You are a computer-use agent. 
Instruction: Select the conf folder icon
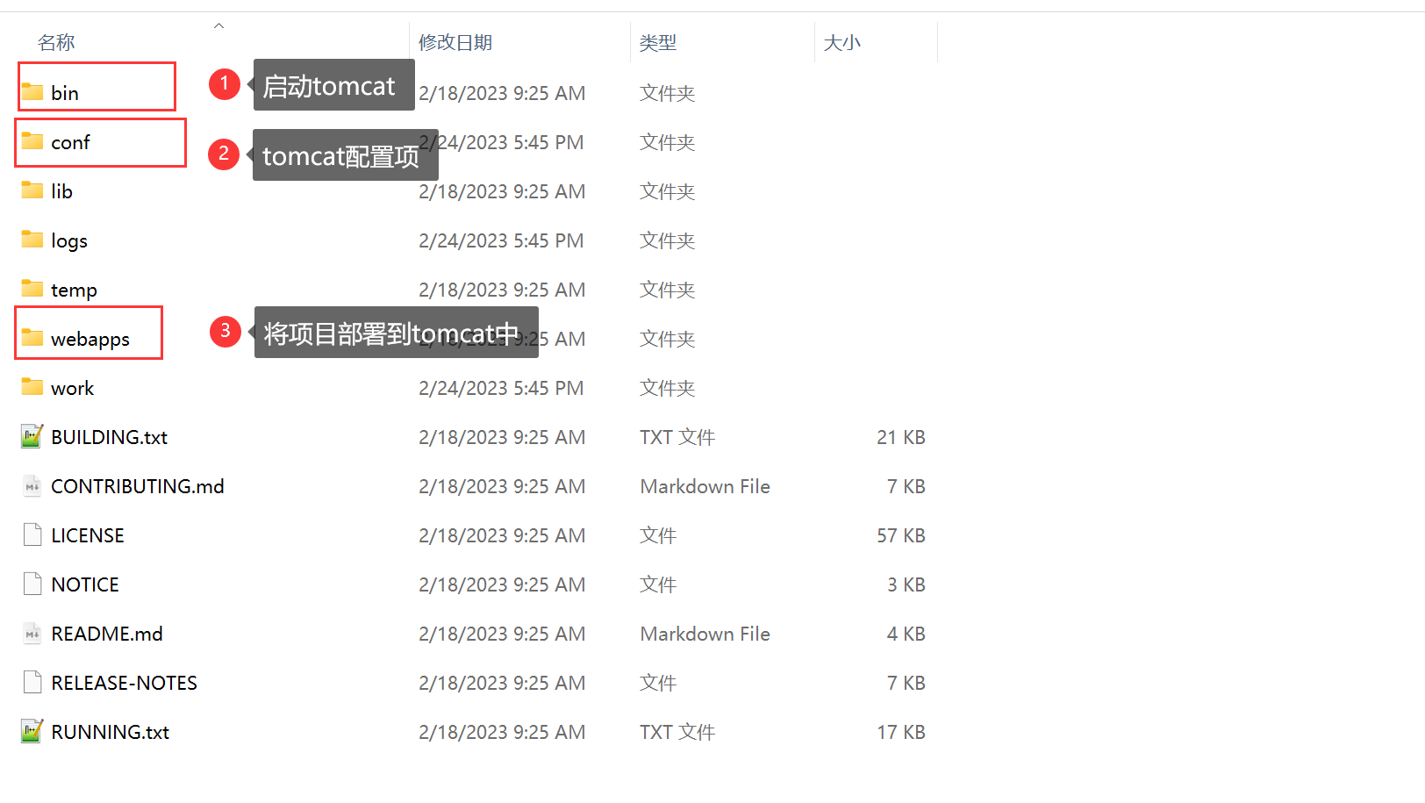pyautogui.click(x=32, y=141)
